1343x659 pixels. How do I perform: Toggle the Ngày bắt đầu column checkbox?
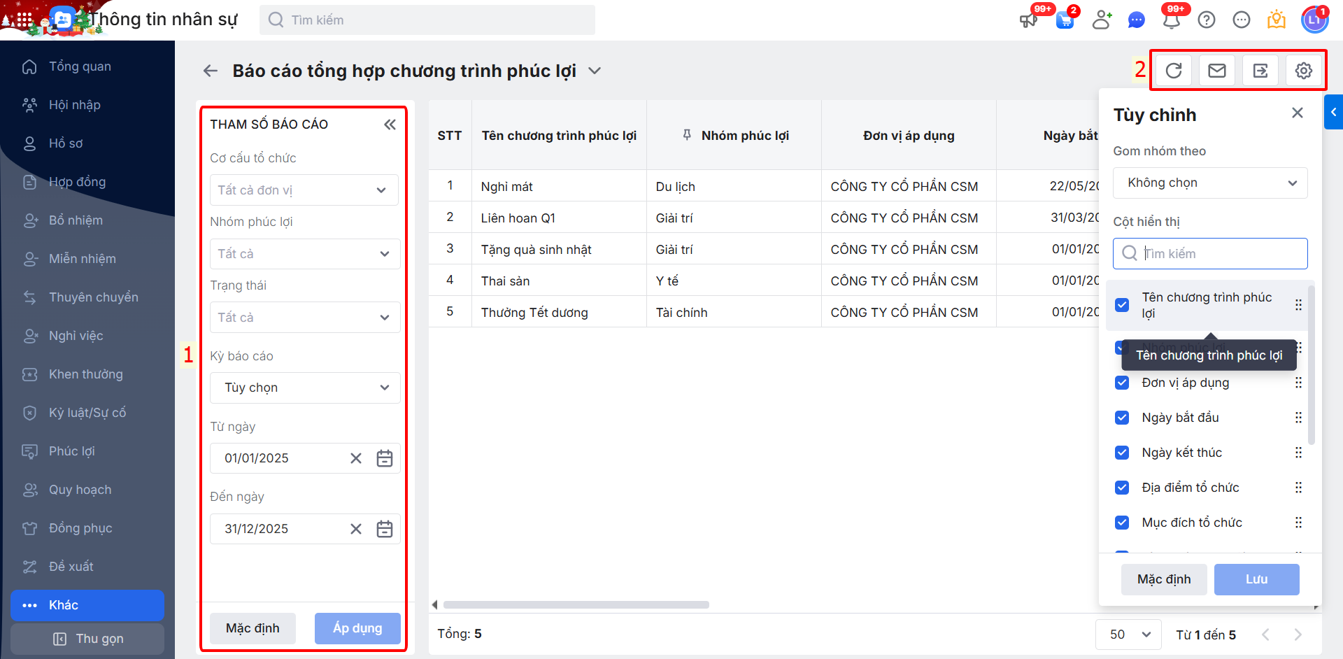coord(1122,418)
